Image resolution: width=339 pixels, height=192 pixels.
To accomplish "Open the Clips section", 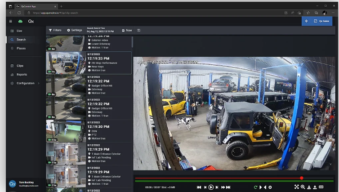I will 20,66.
